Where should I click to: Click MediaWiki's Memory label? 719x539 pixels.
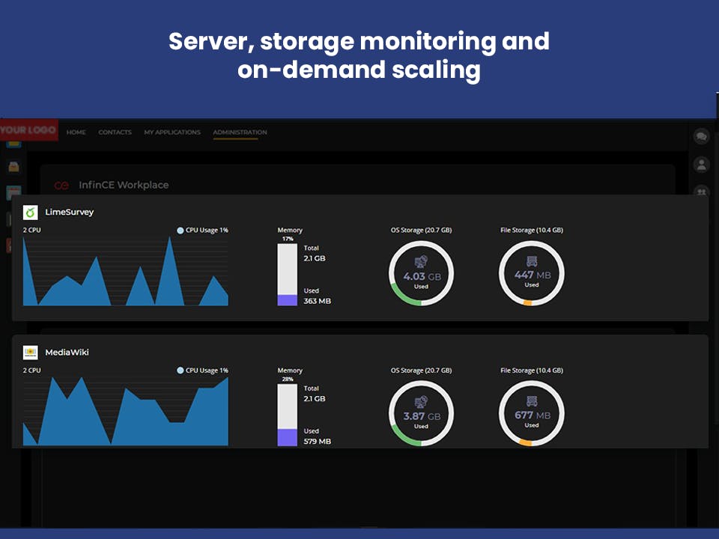click(x=290, y=371)
